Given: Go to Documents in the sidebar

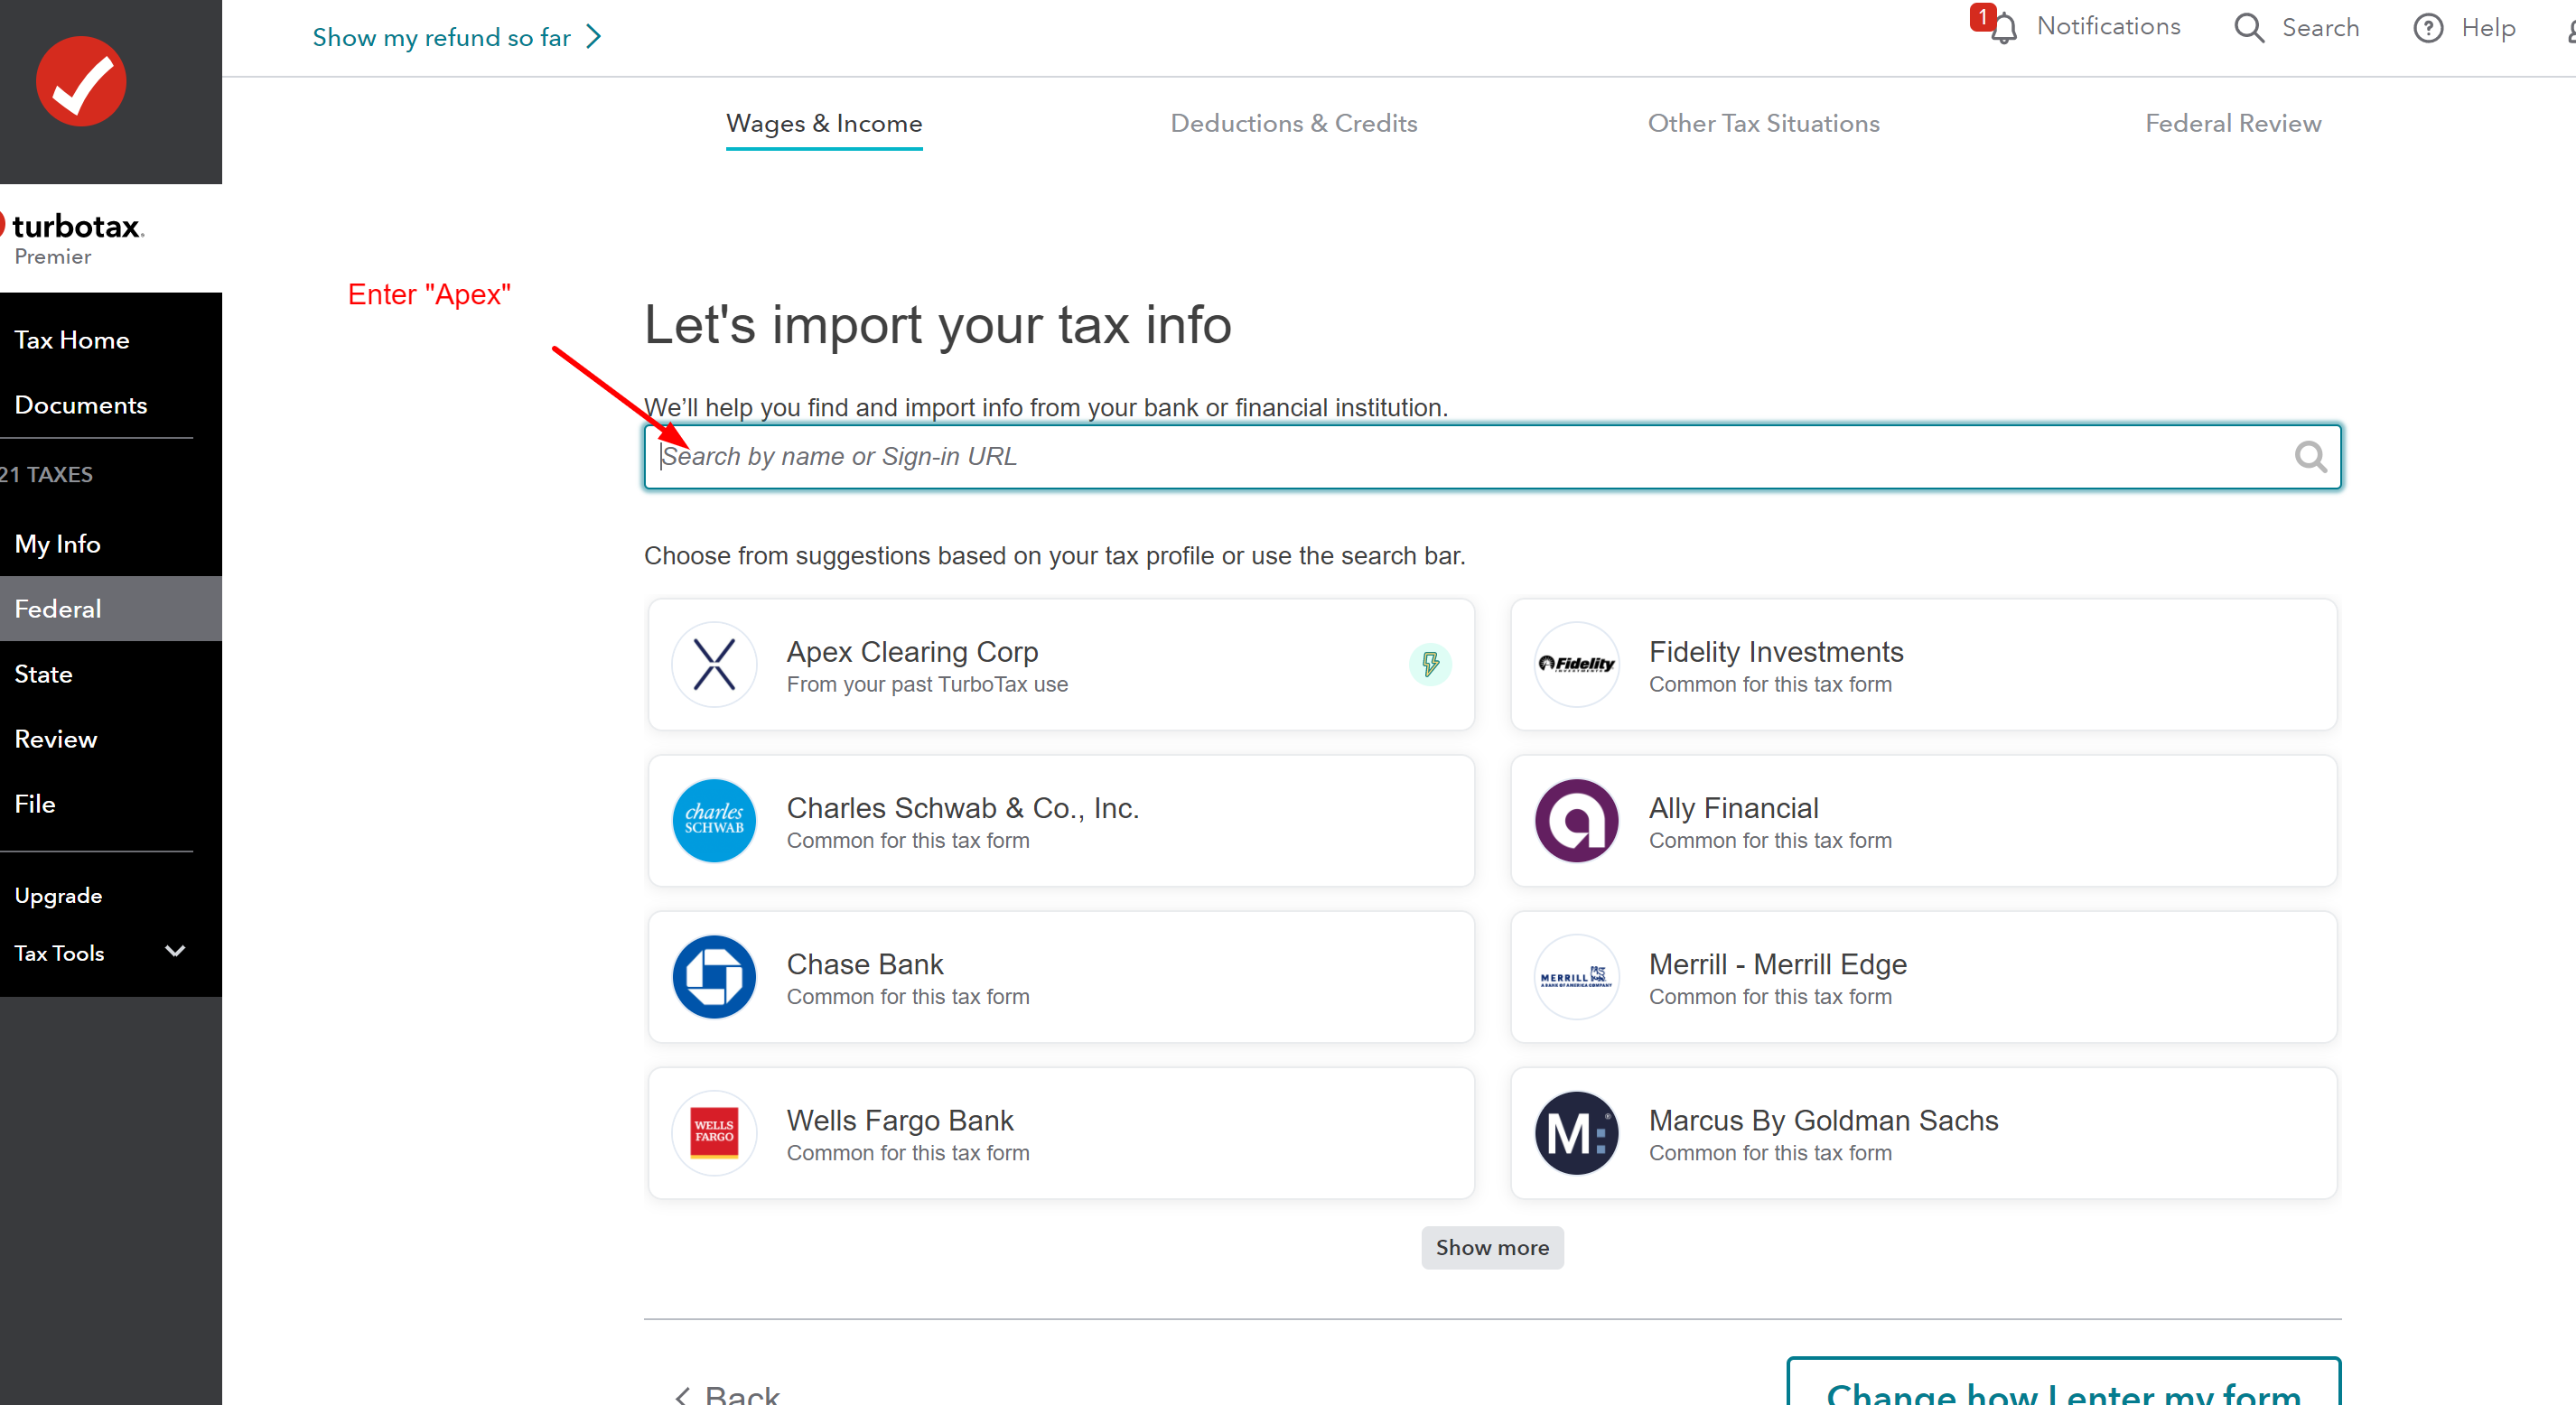Looking at the screenshot, I should click(x=81, y=405).
